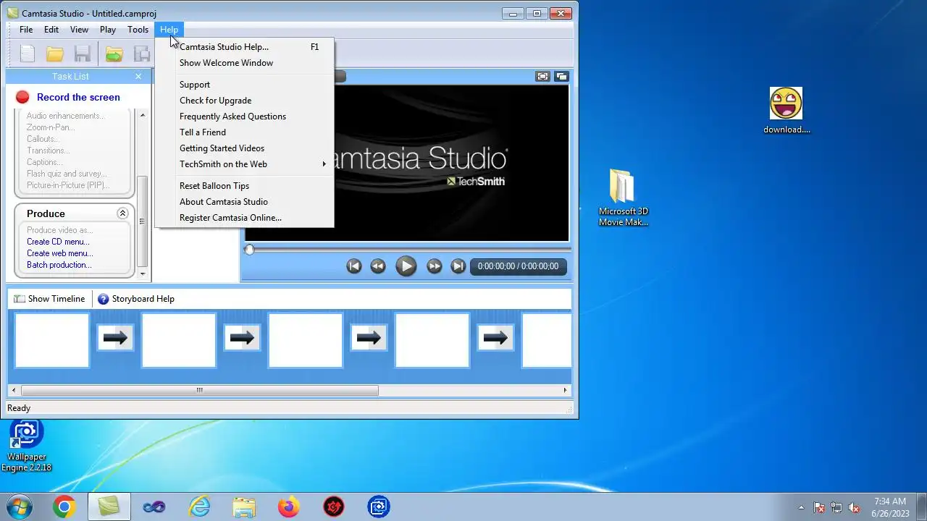Viewport: 927px width, 521px height.
Task: Click the second storyboard transition arrow
Action: click(242, 337)
